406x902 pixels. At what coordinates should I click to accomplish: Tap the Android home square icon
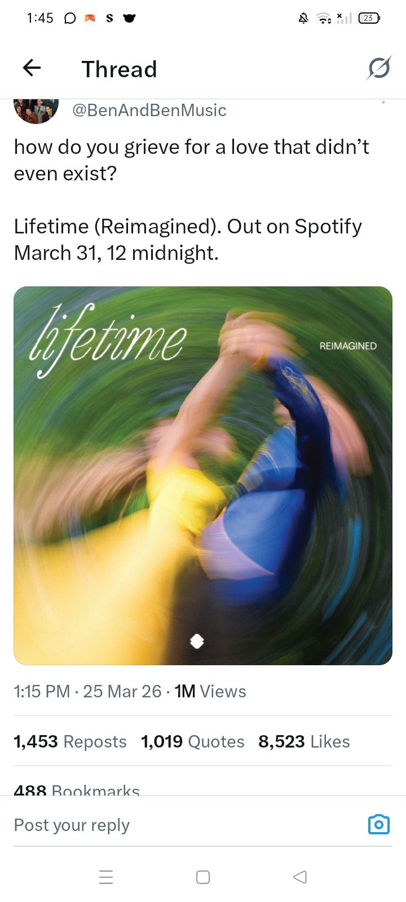(203, 877)
